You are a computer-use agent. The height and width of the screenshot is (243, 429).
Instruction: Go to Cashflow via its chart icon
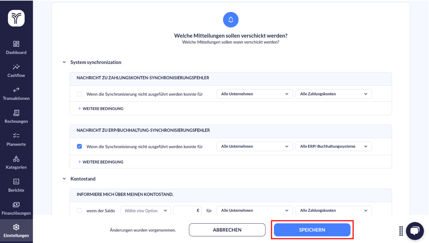[16, 67]
